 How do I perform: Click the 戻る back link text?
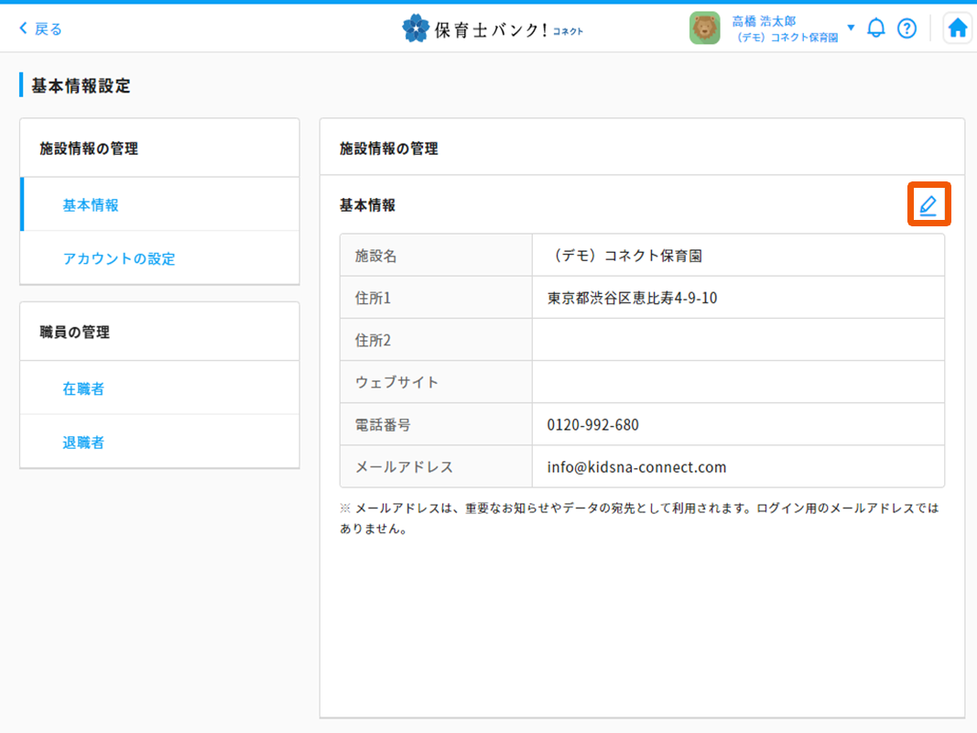click(49, 28)
